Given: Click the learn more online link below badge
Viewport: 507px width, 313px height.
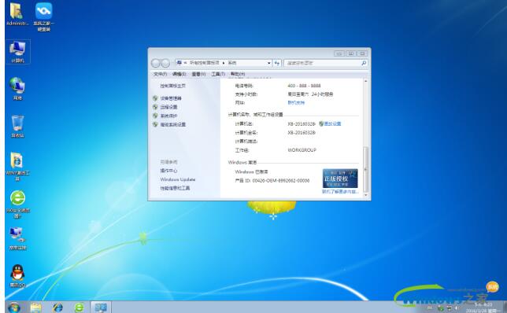Looking at the screenshot, I should tap(340, 192).
